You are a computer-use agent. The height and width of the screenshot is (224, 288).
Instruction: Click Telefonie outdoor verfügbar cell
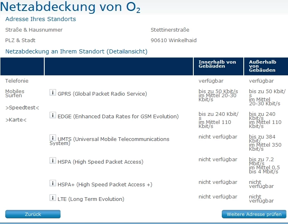click(x=261, y=81)
